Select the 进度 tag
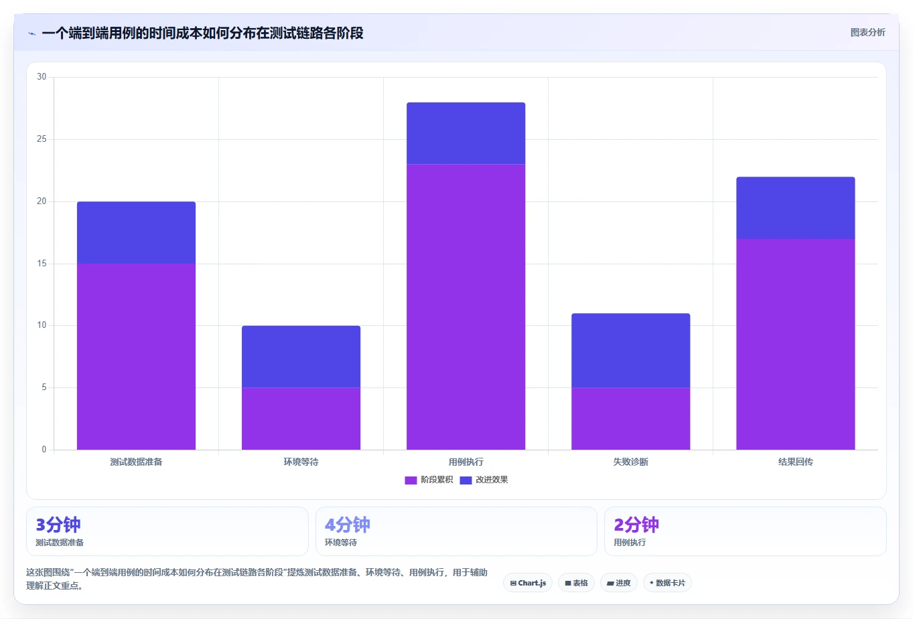913x619 pixels. point(619,583)
